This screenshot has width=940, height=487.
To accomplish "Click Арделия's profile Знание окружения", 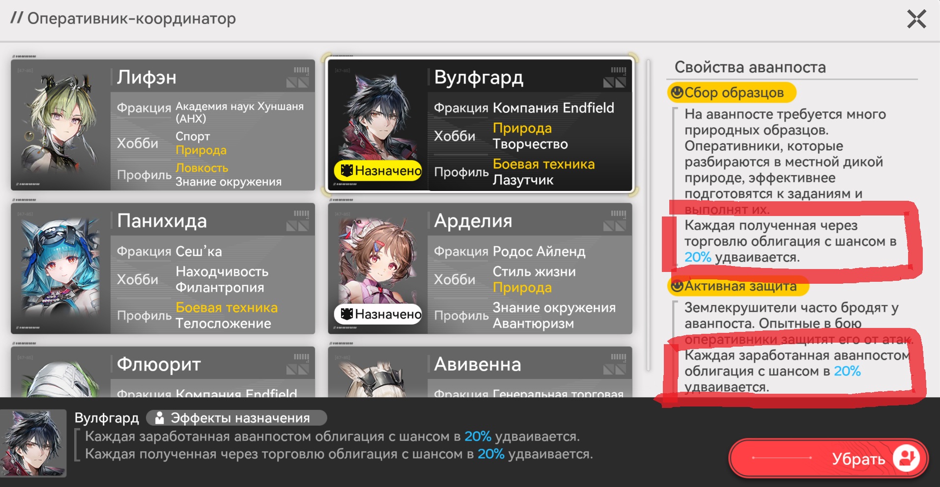I will point(554,307).
